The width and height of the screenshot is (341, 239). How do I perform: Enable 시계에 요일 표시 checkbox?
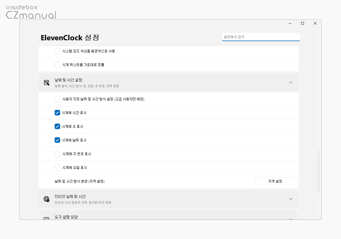click(x=57, y=167)
